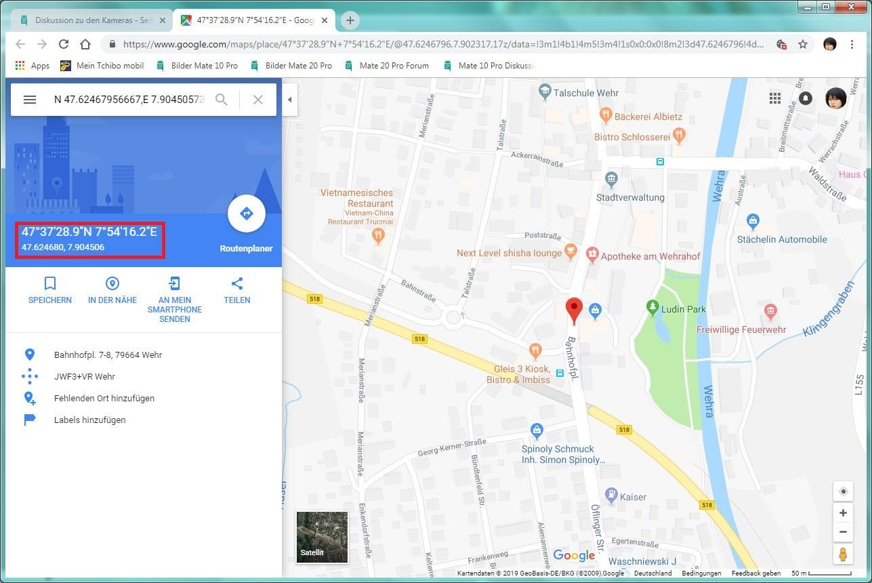The height and width of the screenshot is (583, 872).
Task: Click the search magnifier icon
Action: click(x=222, y=100)
